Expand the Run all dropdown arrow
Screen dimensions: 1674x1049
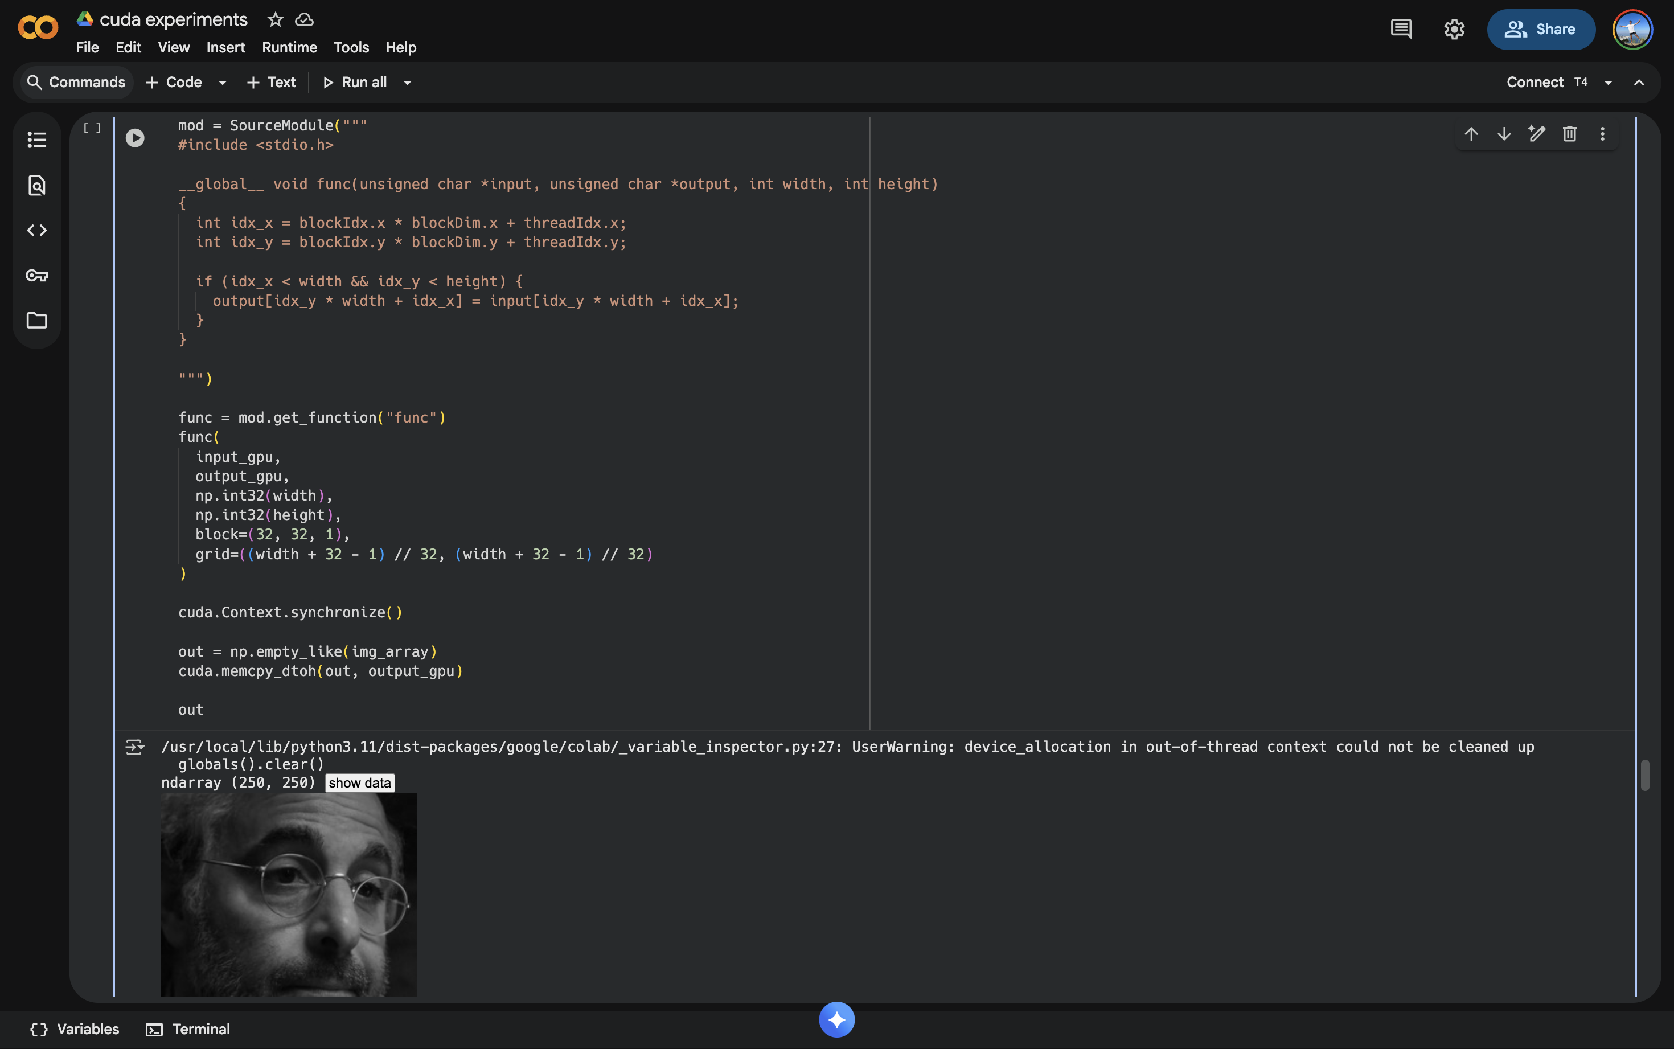pos(408,83)
